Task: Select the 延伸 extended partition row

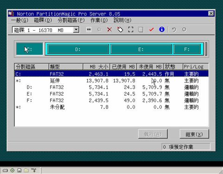Action: (x=111, y=81)
